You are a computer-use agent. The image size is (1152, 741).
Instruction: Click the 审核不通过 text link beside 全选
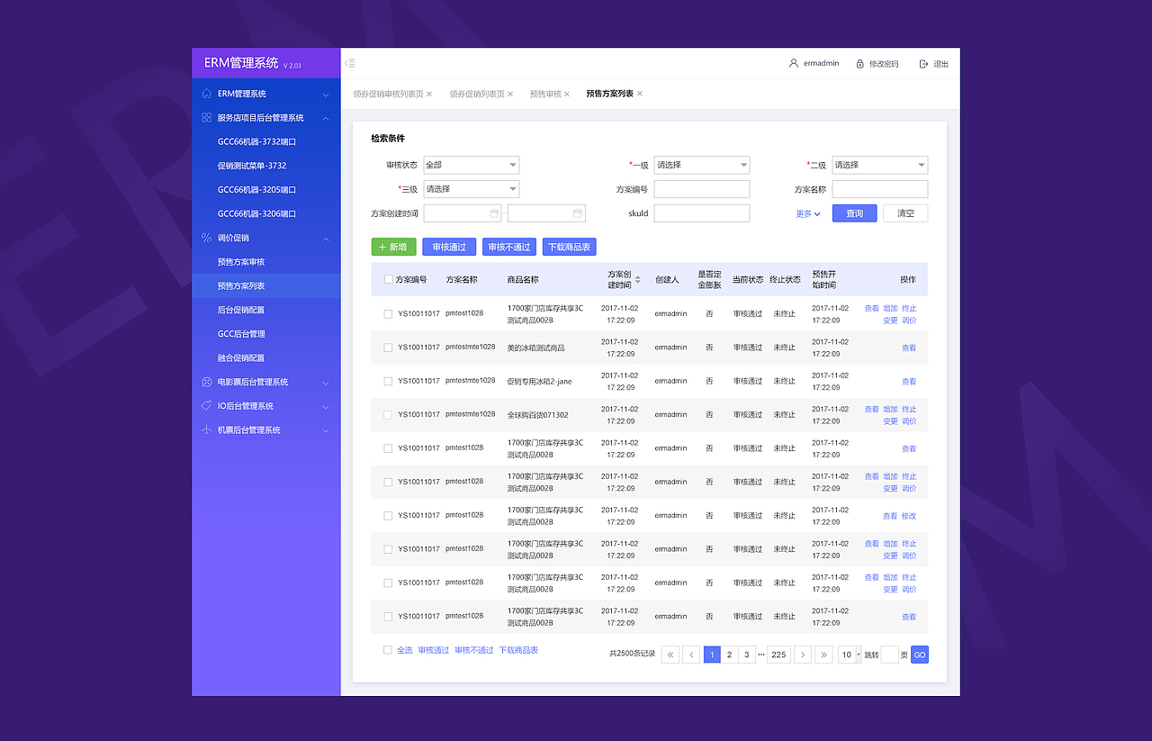coord(473,650)
